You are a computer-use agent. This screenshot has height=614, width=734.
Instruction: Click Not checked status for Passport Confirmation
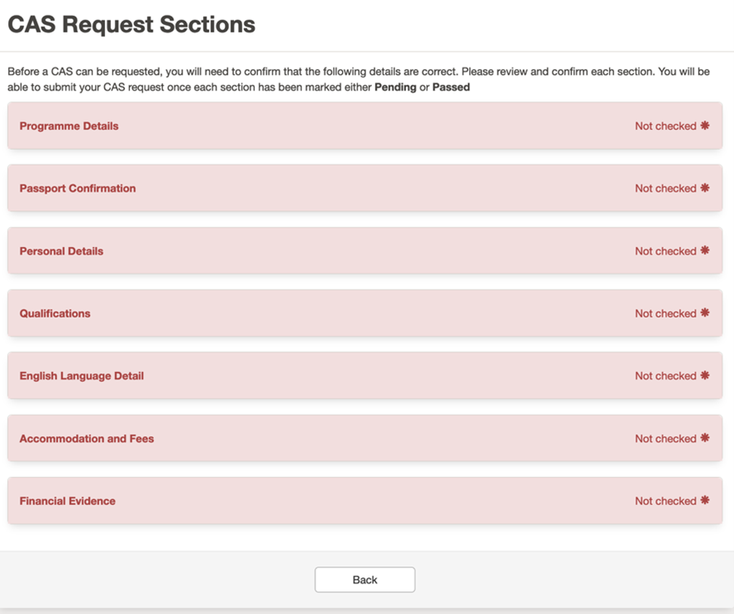[665, 189]
